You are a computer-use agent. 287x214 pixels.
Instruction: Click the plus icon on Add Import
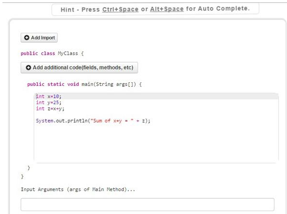tap(27, 38)
